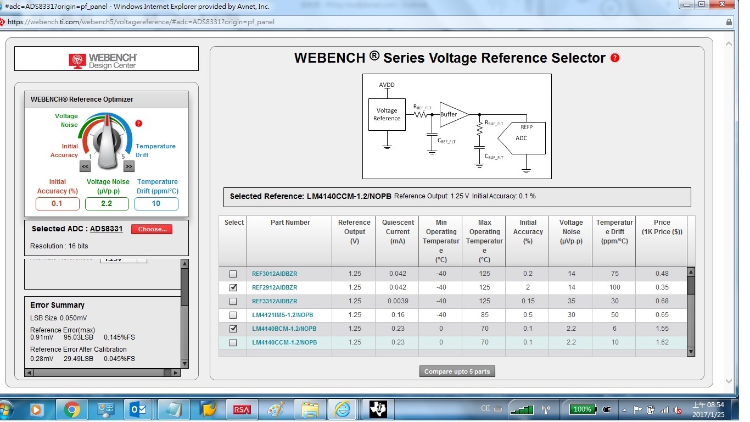Click the 0.0039 quiescent current cell
The image size is (750, 422).
tap(398, 301)
